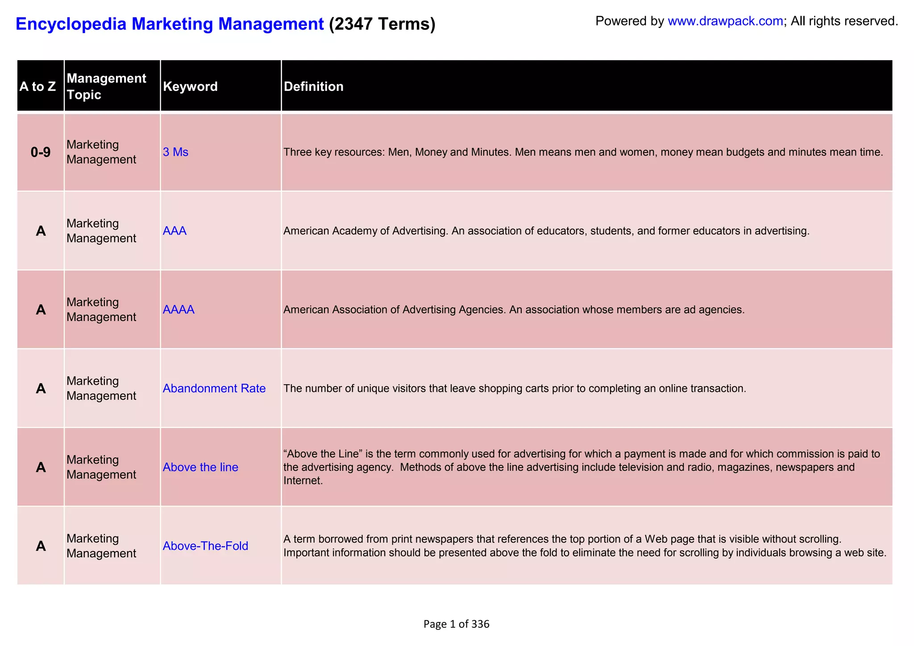Image resolution: width=914 pixels, height=646 pixels.
Task: Click the Encyclopedia Marketing Management title
Action: pyautogui.click(x=170, y=24)
